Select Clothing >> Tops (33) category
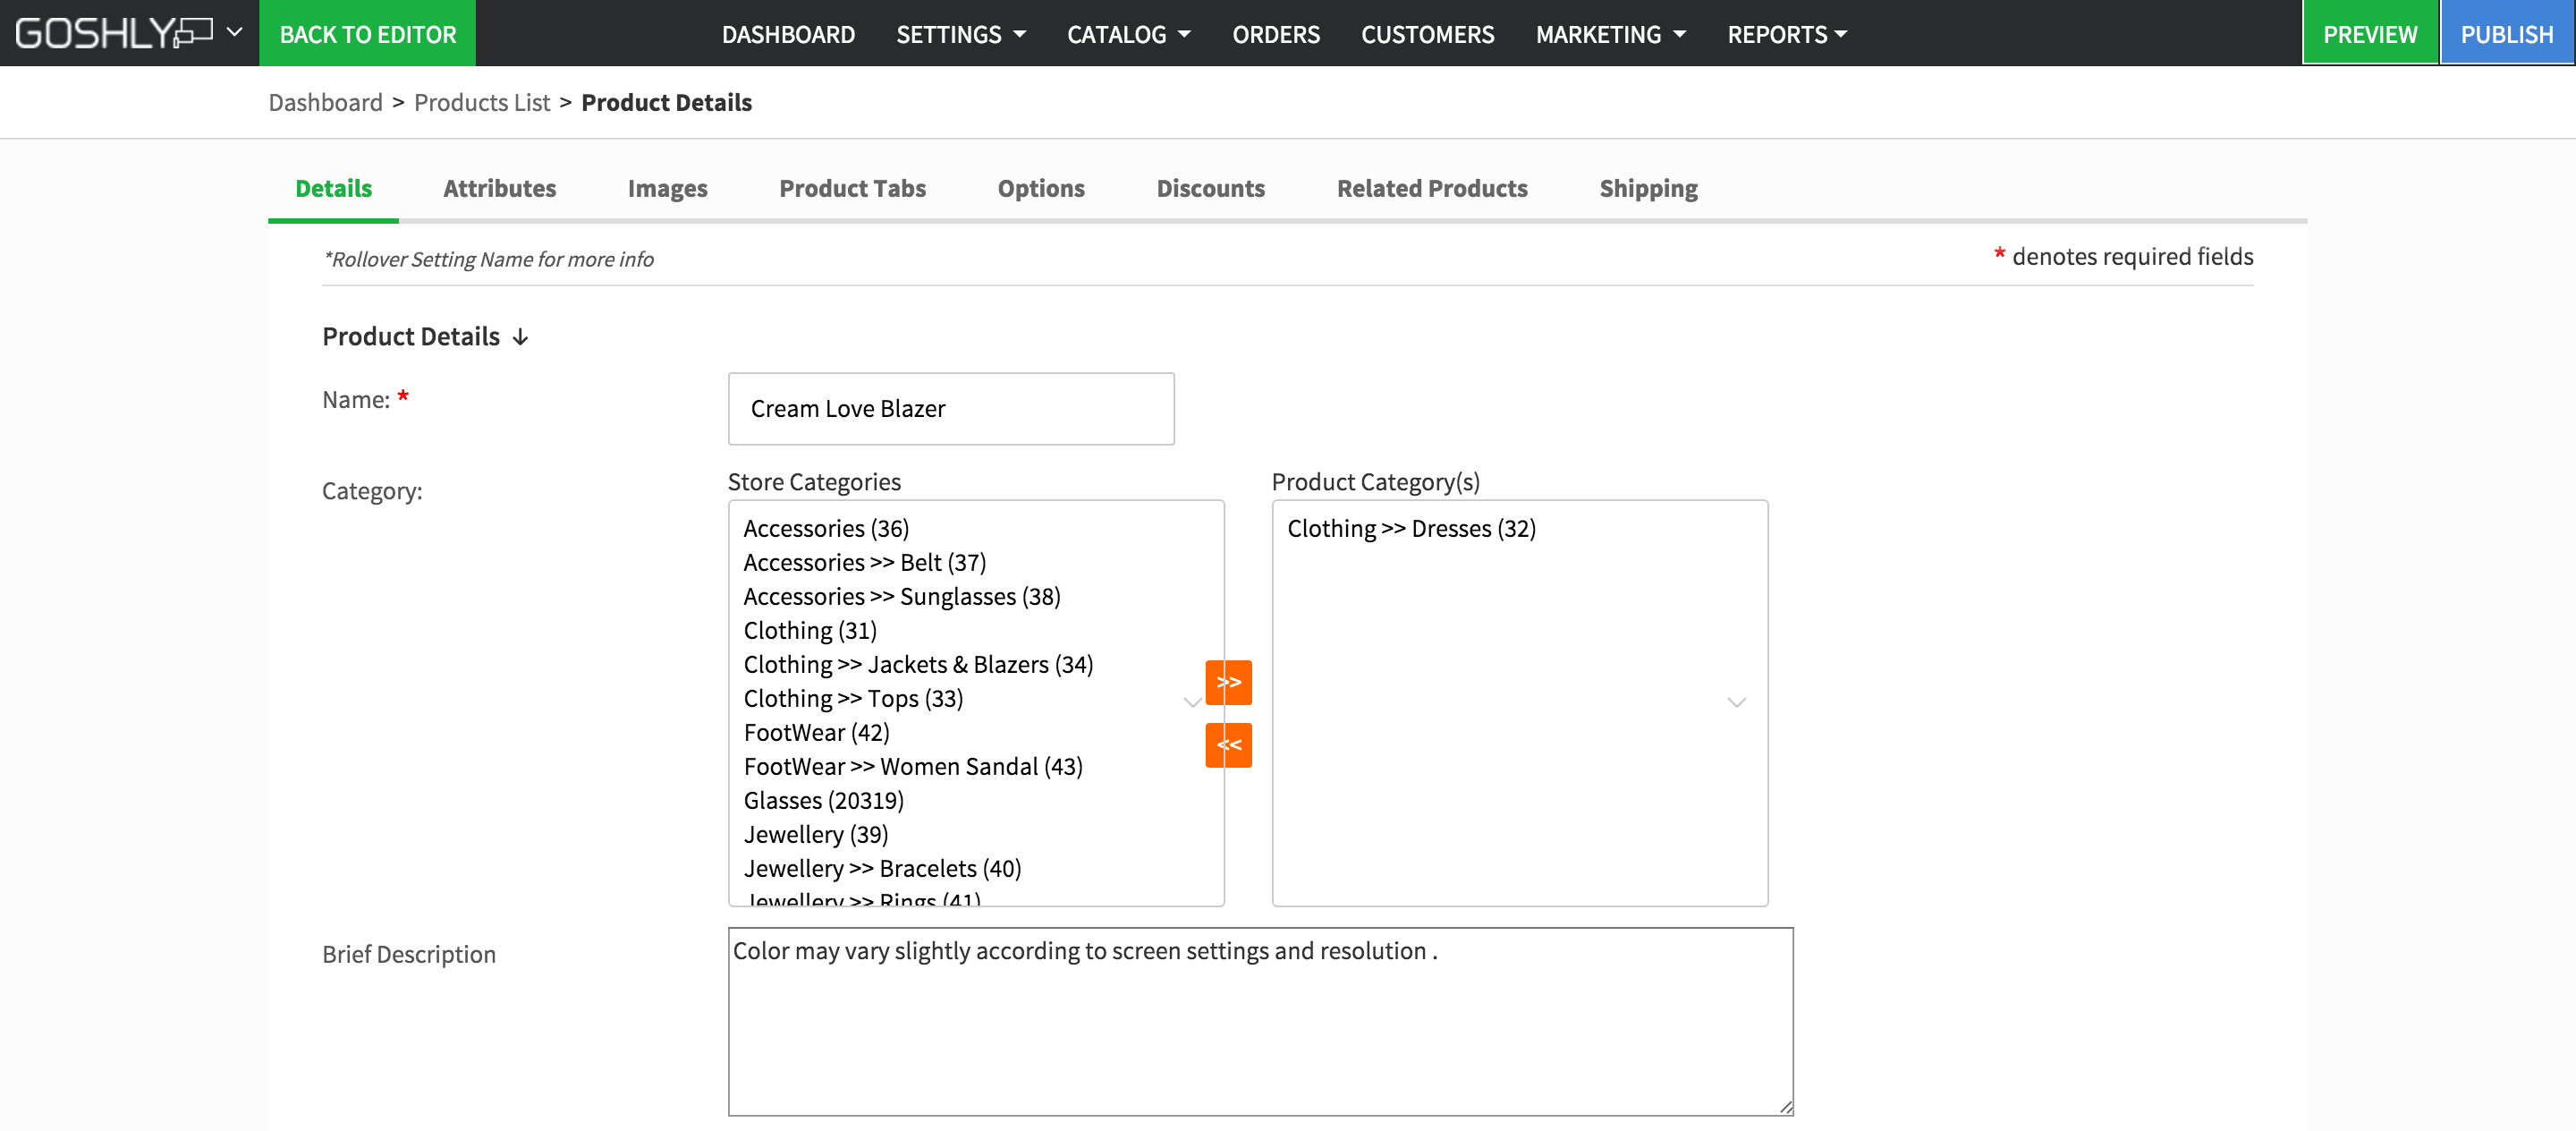 click(x=853, y=698)
